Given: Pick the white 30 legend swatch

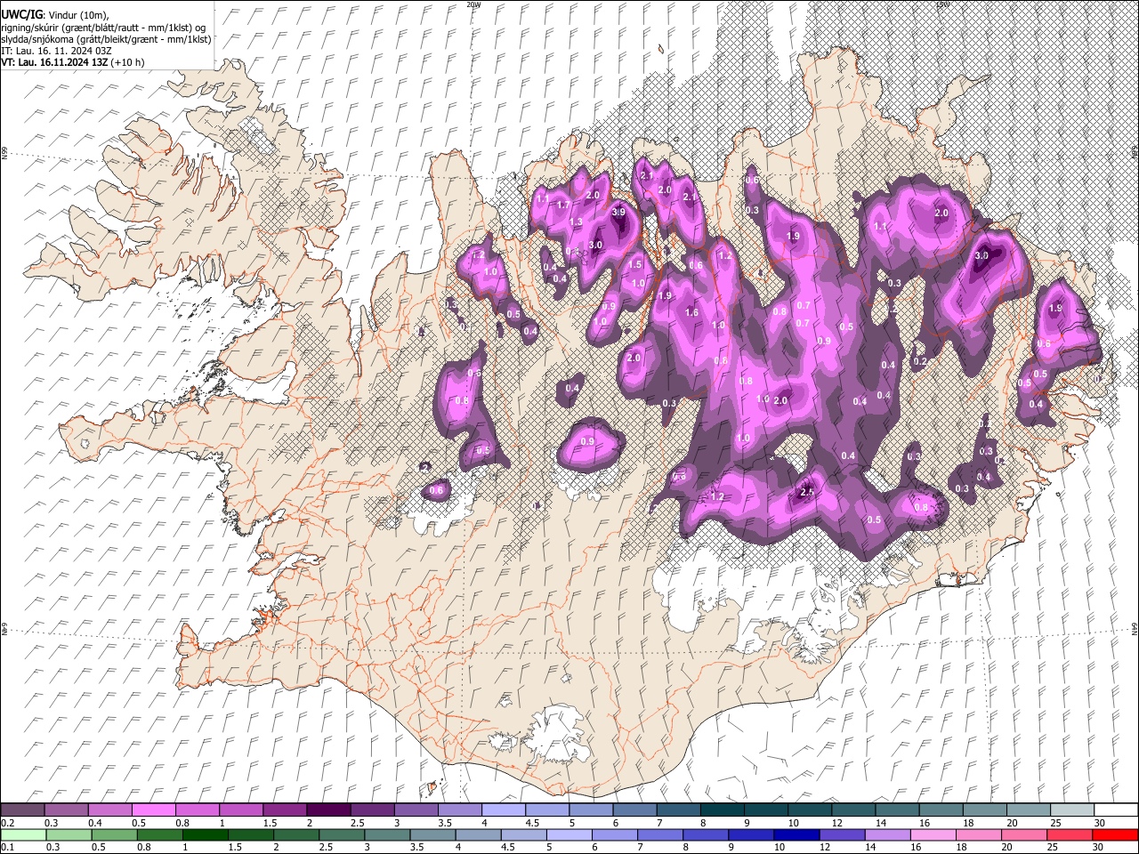Looking at the screenshot, I should [x=1115, y=810].
